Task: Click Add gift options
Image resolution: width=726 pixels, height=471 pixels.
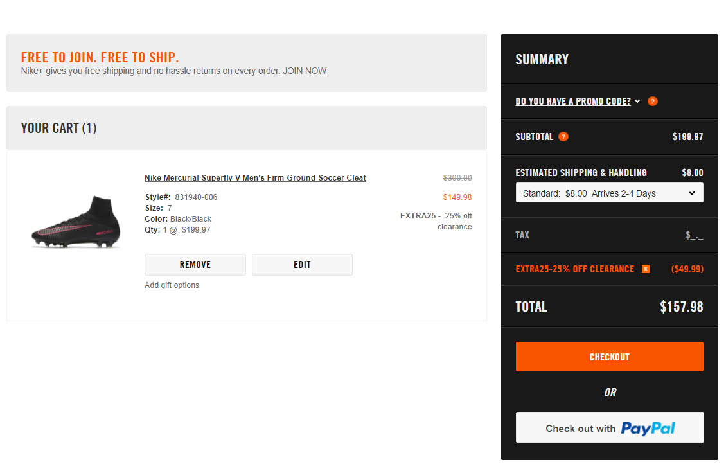Action: [172, 285]
